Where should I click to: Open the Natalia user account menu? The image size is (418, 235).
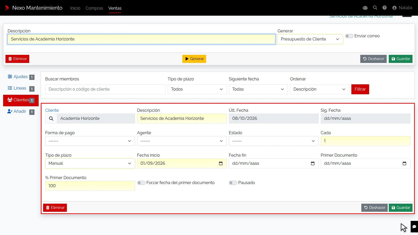[x=402, y=8]
